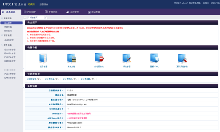
Task: Click the red ASPJpeg 组件 warning text
Action: pyautogui.click(x=77, y=118)
